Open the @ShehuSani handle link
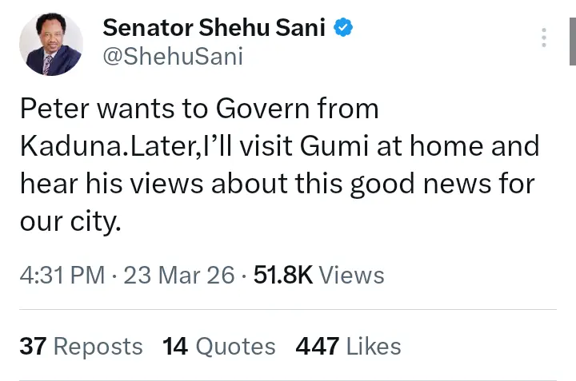 172,57
